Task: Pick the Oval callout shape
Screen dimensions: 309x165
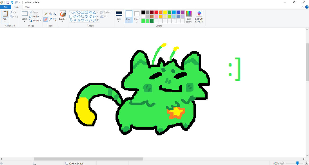Action: coord(90,20)
